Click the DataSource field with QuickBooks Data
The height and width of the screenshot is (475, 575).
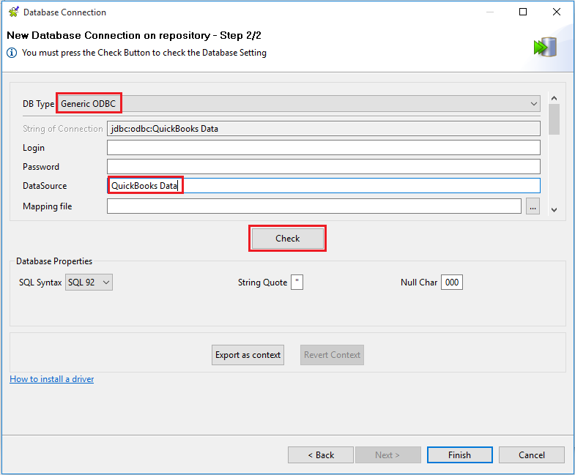(324, 186)
